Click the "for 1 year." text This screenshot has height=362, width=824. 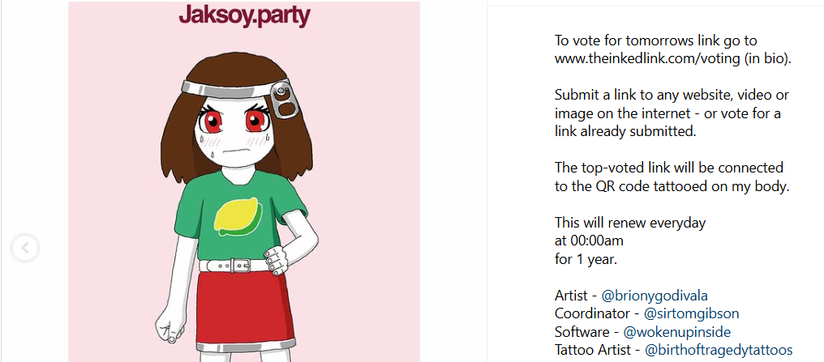(x=586, y=259)
